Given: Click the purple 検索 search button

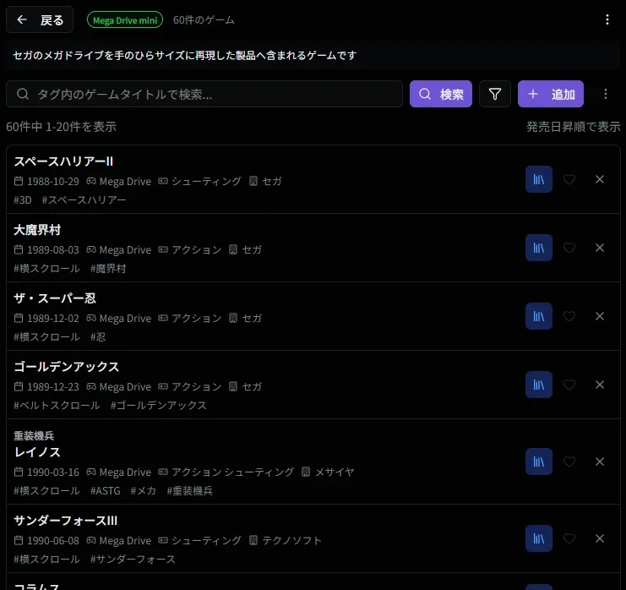Looking at the screenshot, I should (441, 95).
